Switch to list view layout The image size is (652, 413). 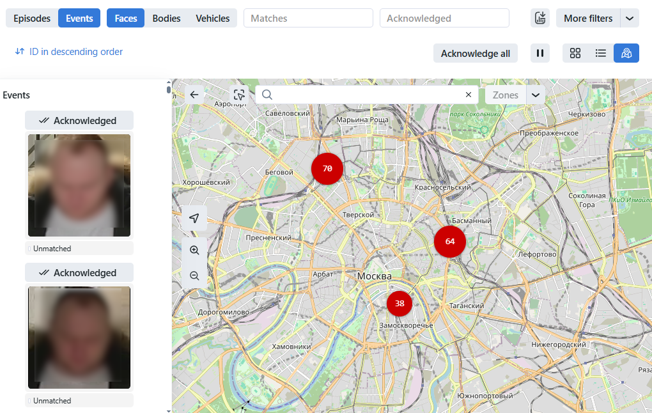(x=601, y=53)
